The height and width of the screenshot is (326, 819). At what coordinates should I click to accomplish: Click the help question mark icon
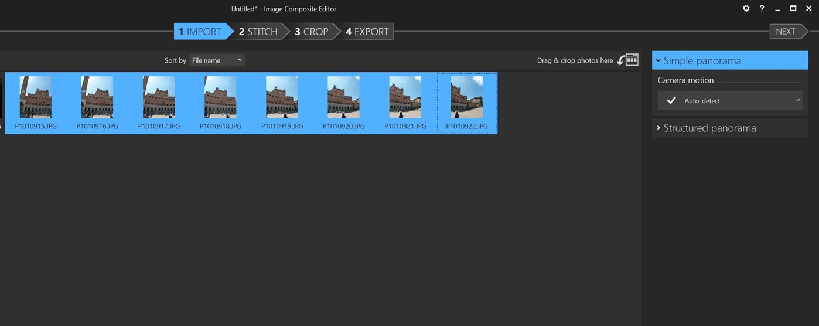coord(762,9)
